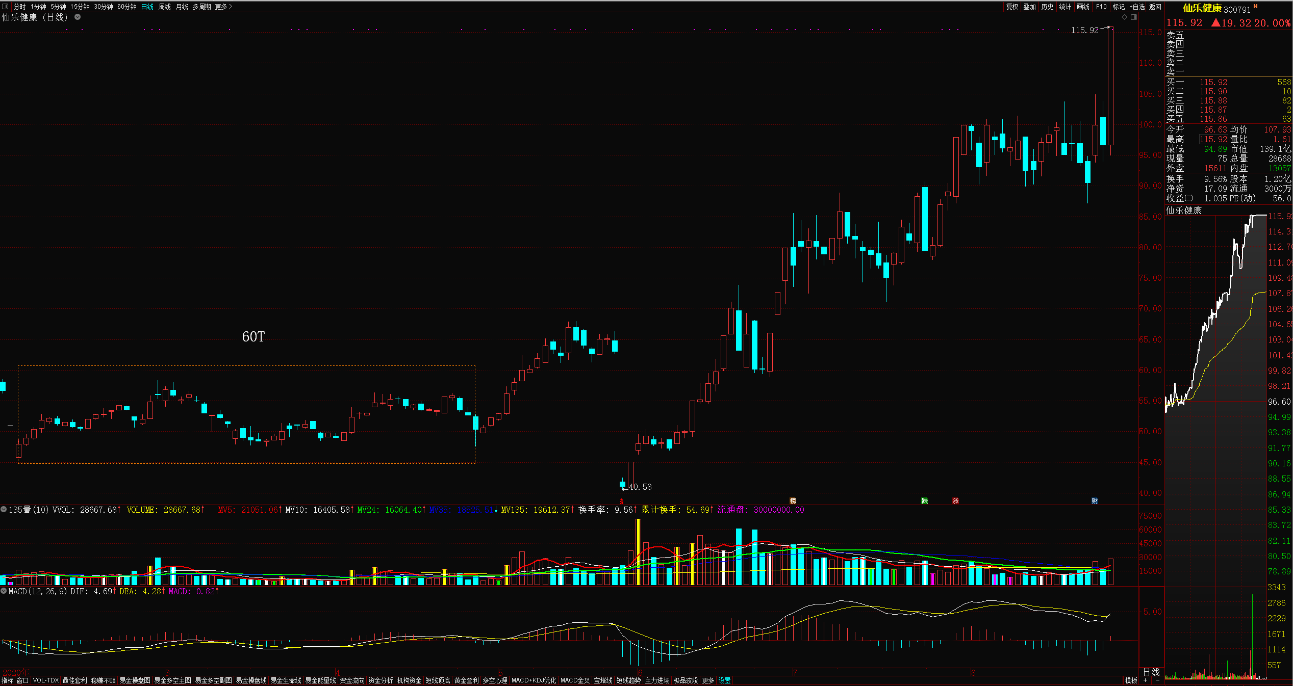
Task: Click the N marker beside stock code
Action: click(1255, 6)
